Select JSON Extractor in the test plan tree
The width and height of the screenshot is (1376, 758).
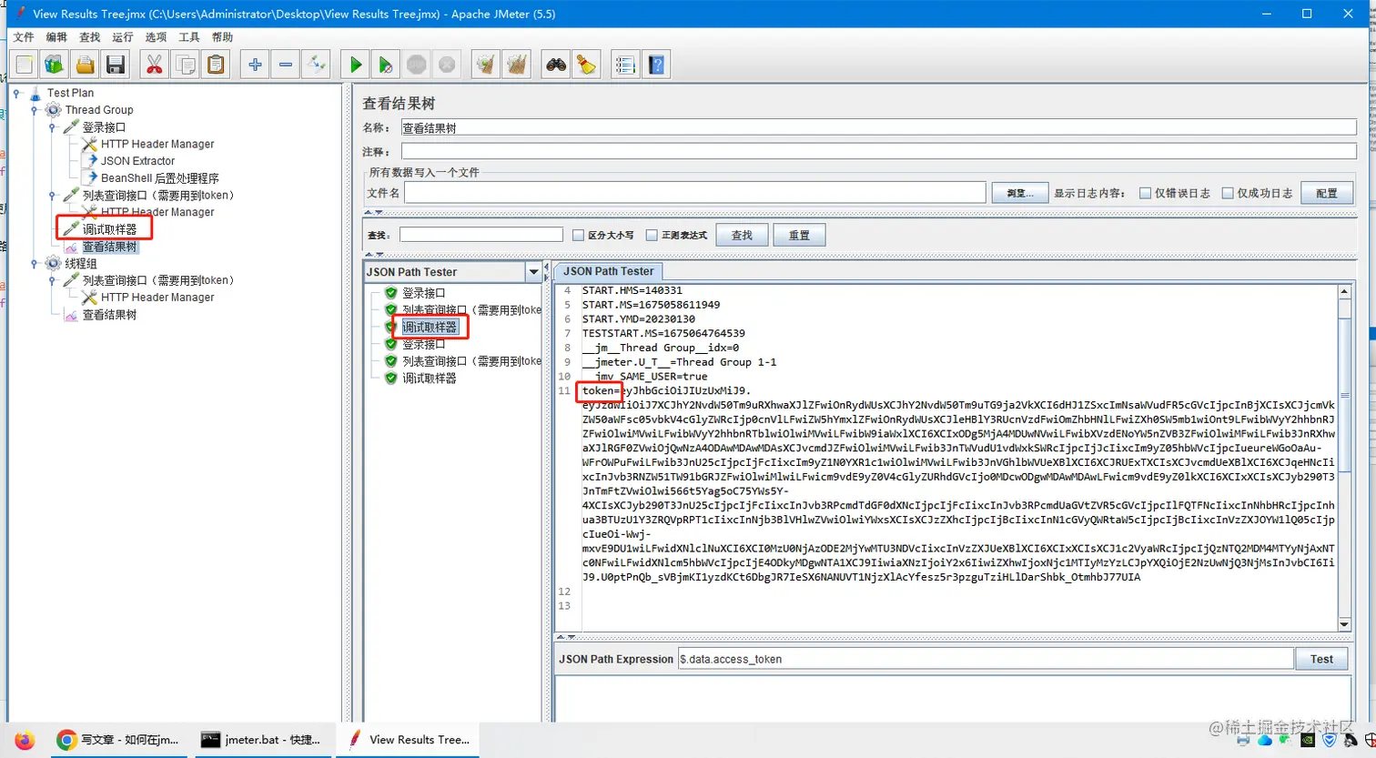point(137,161)
